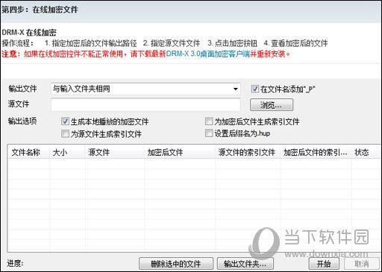This screenshot has width=382, height=272.
Task: Click the step text 4. 查看加密后的文件
Action: [295, 43]
